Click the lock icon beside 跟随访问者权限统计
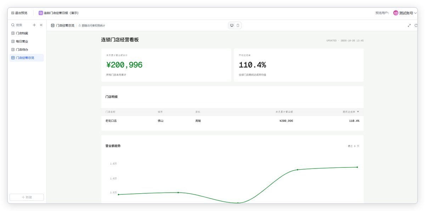This screenshot has height=211, width=425. coord(80,25)
